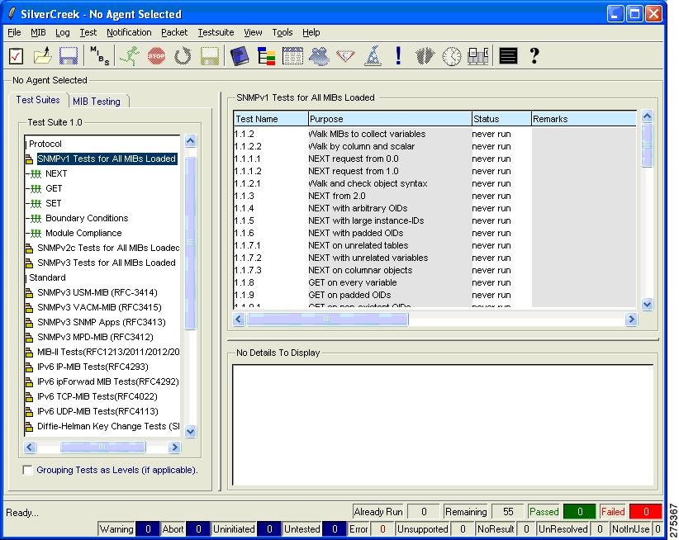Click the MIBs toolbar icon
Screen dimensions: 679x540
click(100, 56)
